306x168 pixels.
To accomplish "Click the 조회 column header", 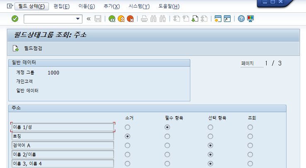I will tap(252, 118).
